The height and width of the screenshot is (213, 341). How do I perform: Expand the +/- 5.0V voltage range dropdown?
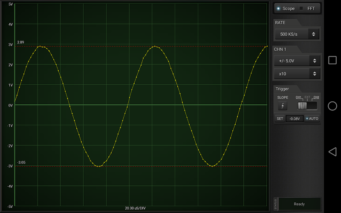pyautogui.click(x=297, y=61)
